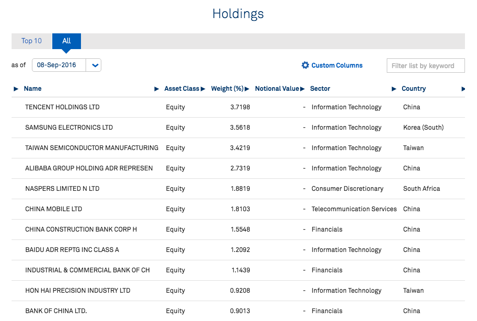477x321 pixels.
Task: Open the Custom Columns link
Action: coord(337,65)
